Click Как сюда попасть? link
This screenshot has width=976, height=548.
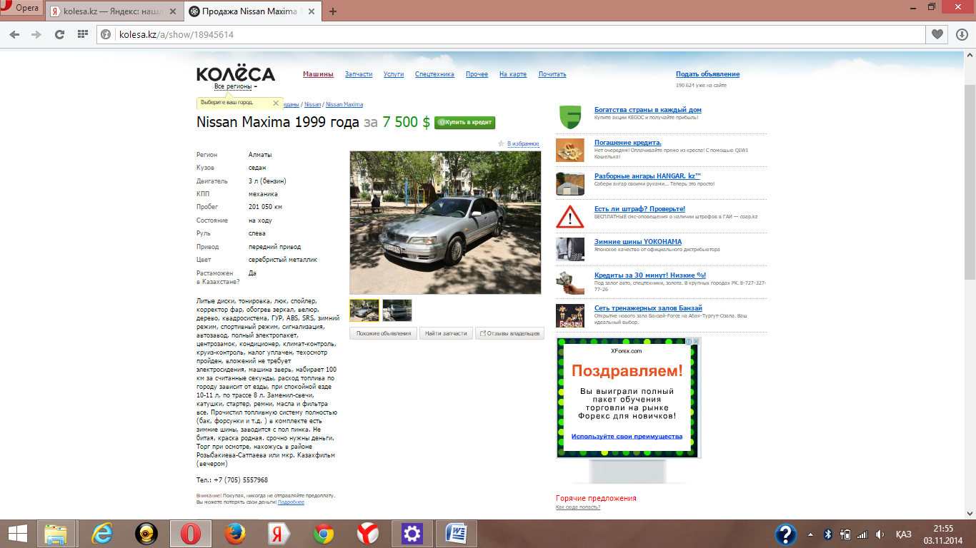[578, 507]
